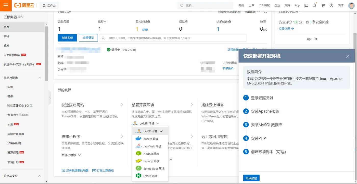Close the quick deploy panel
Screen dimensions: 357x184
[348, 56]
